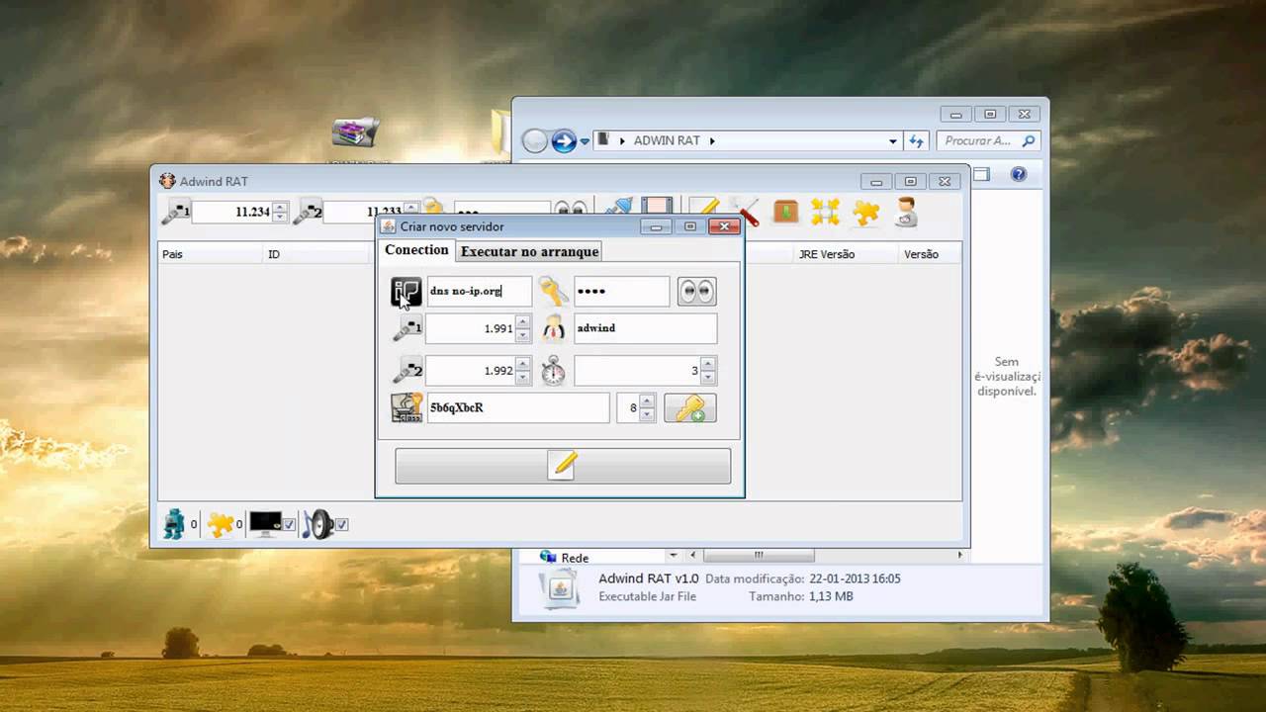Image resolution: width=1266 pixels, height=712 pixels.
Task: Click the speaker sound icon in status bar
Action: click(317, 524)
